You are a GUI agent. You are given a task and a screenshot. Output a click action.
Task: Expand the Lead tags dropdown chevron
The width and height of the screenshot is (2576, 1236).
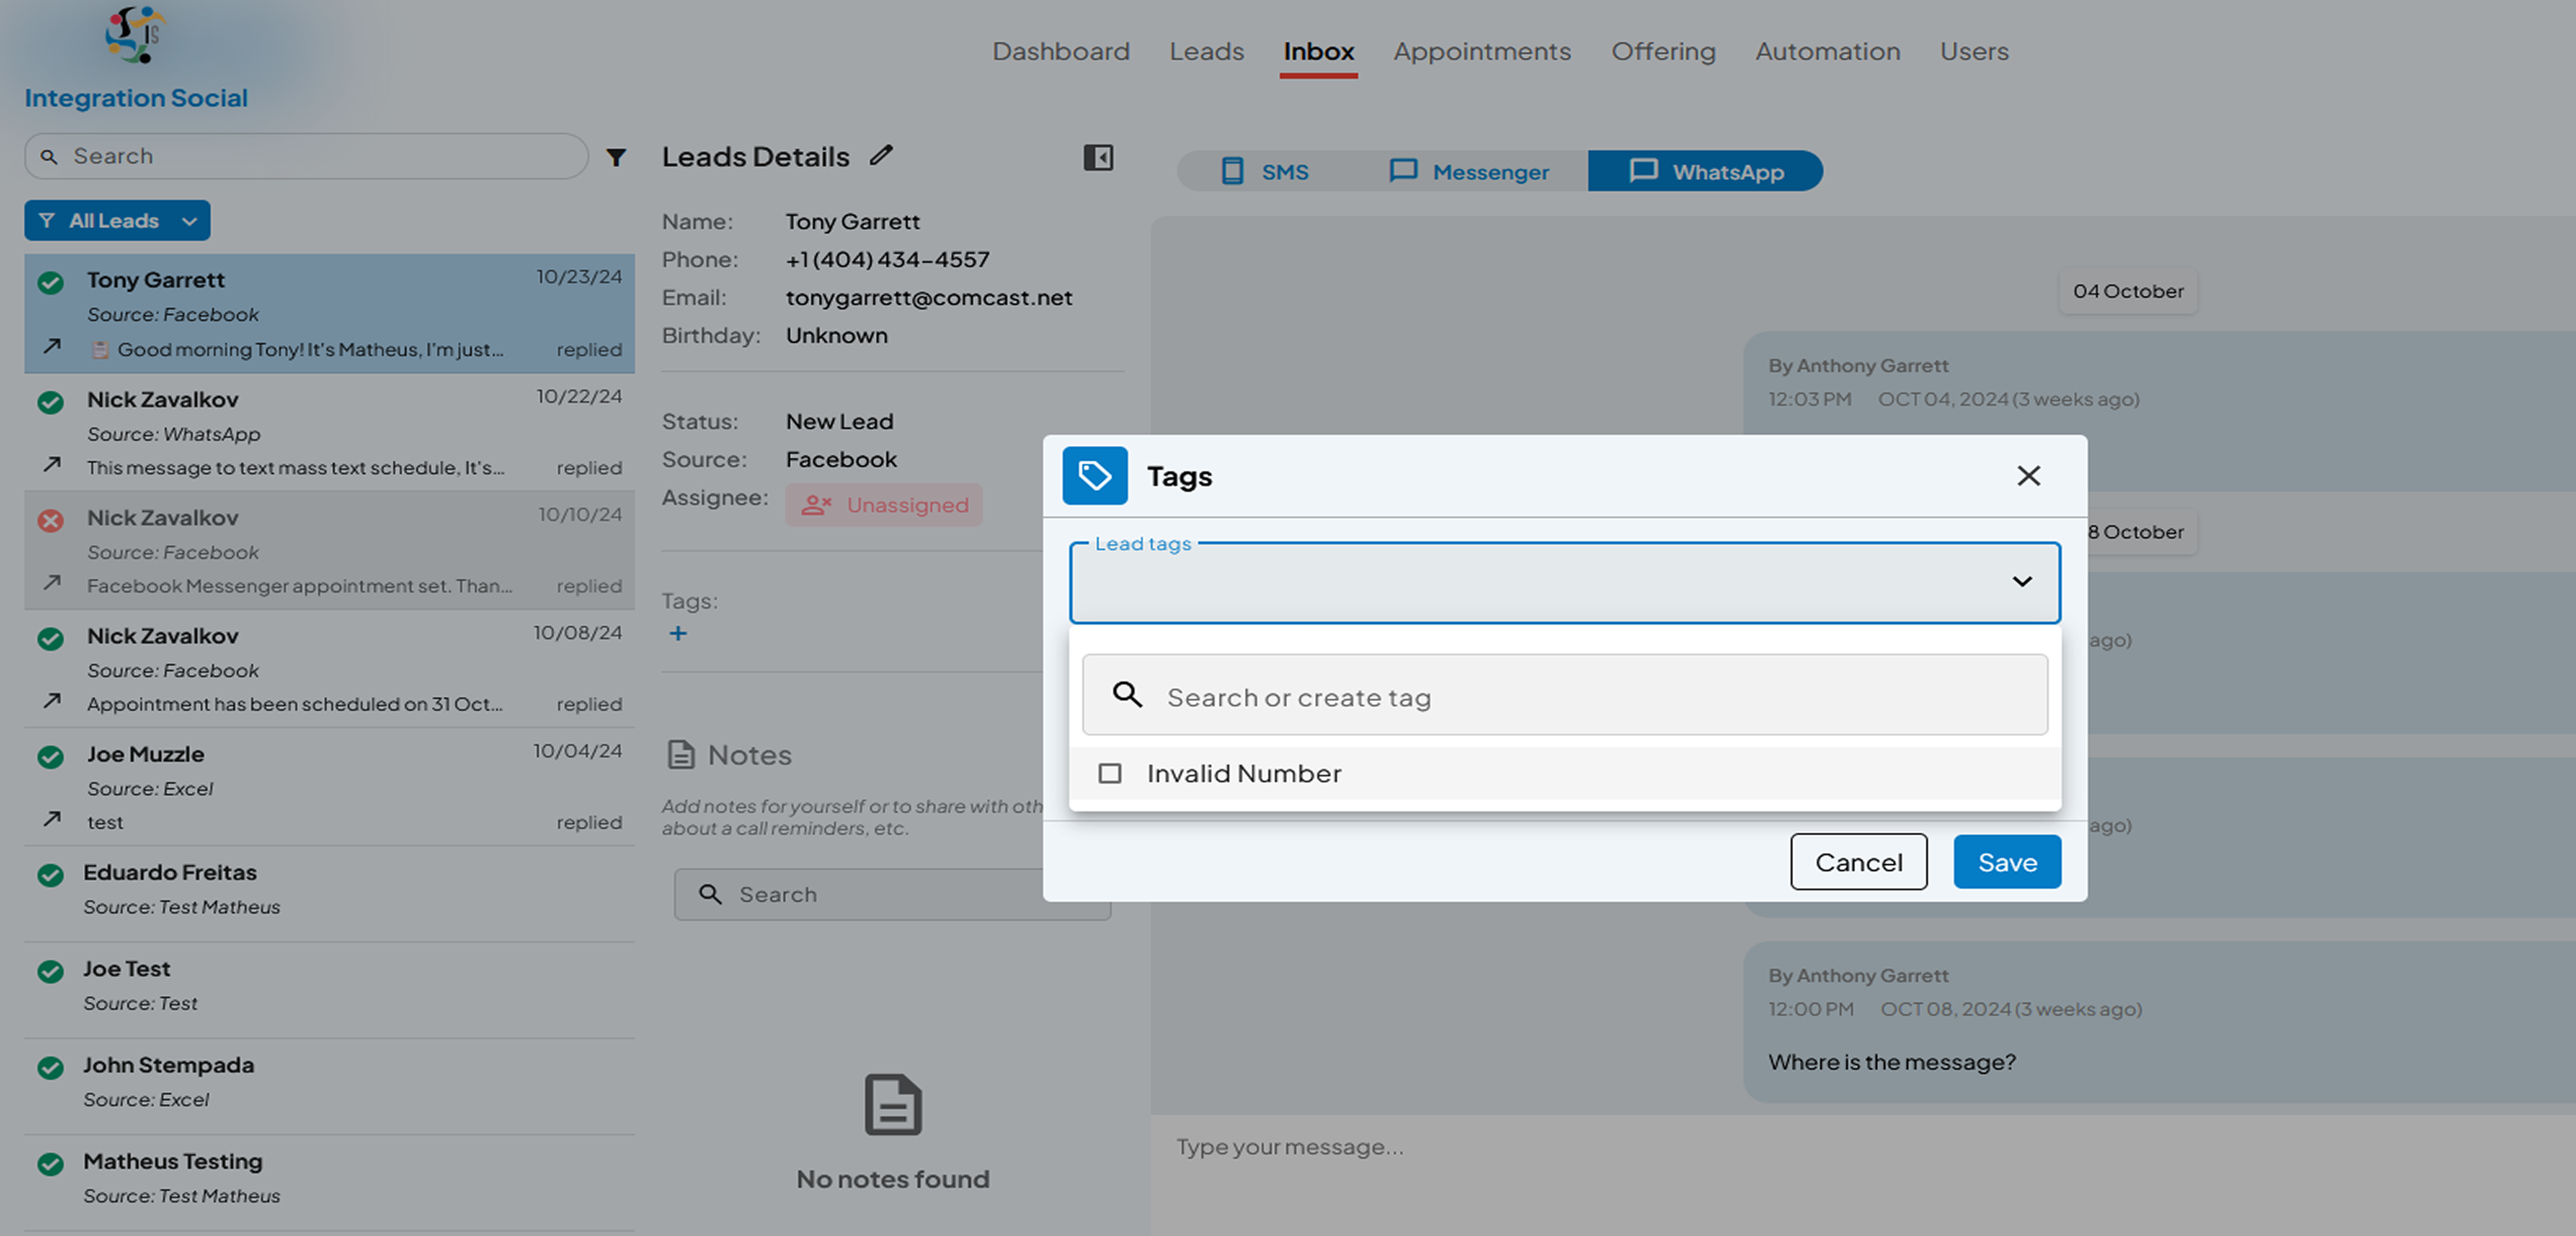coord(2022,581)
